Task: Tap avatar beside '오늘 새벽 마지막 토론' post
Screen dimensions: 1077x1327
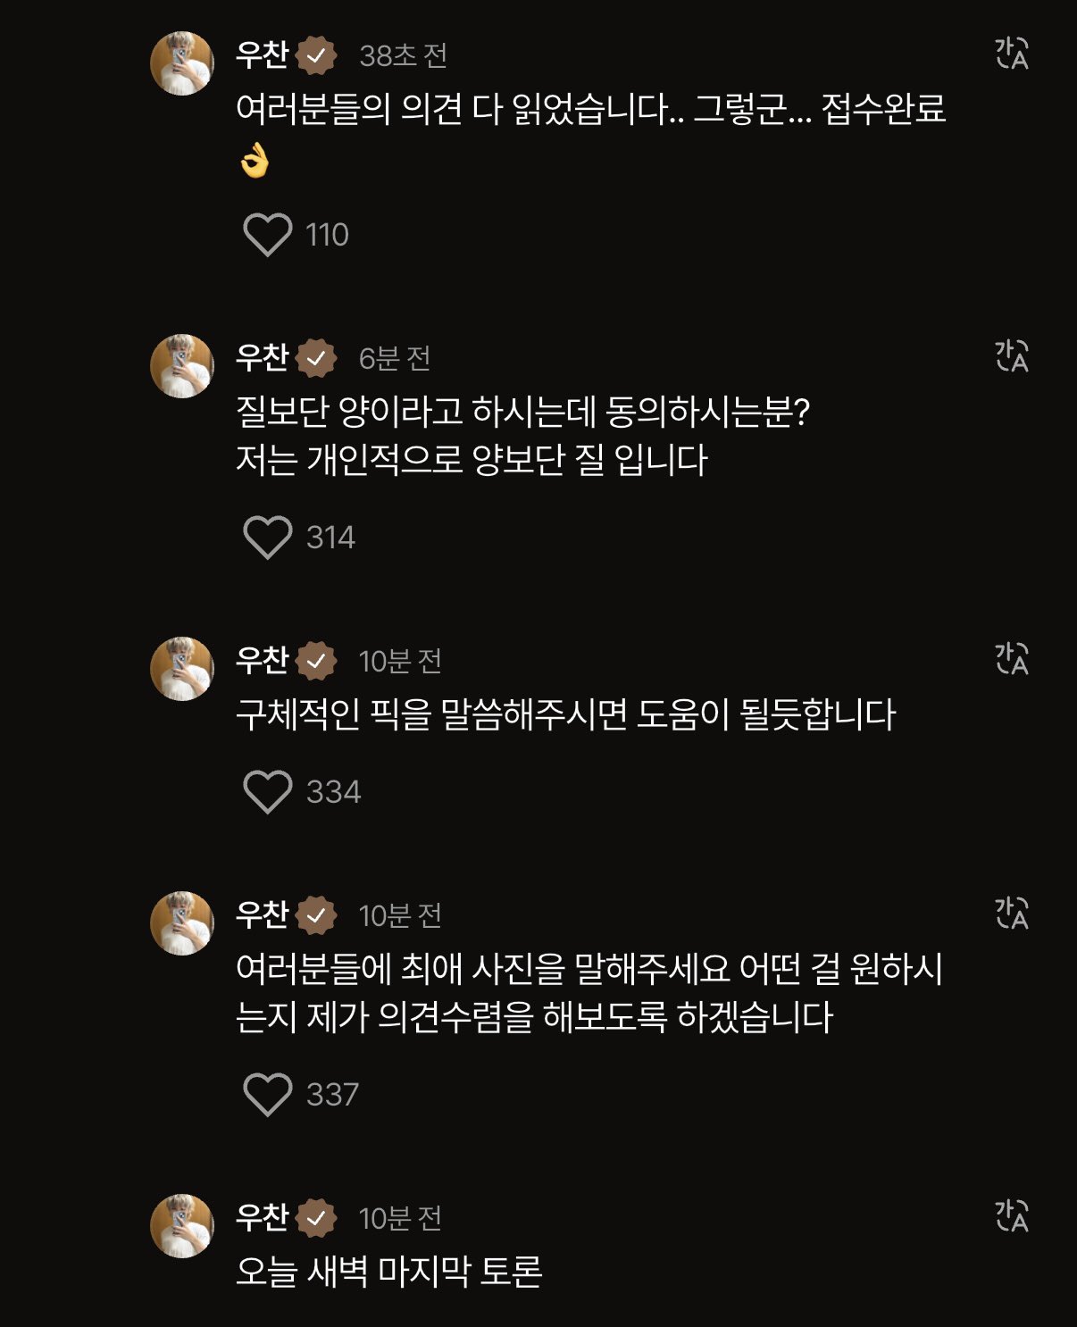Action: click(182, 1226)
